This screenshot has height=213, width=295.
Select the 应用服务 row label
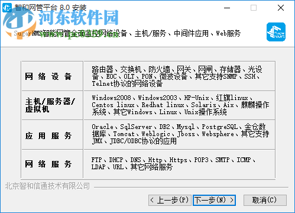click(x=48, y=135)
